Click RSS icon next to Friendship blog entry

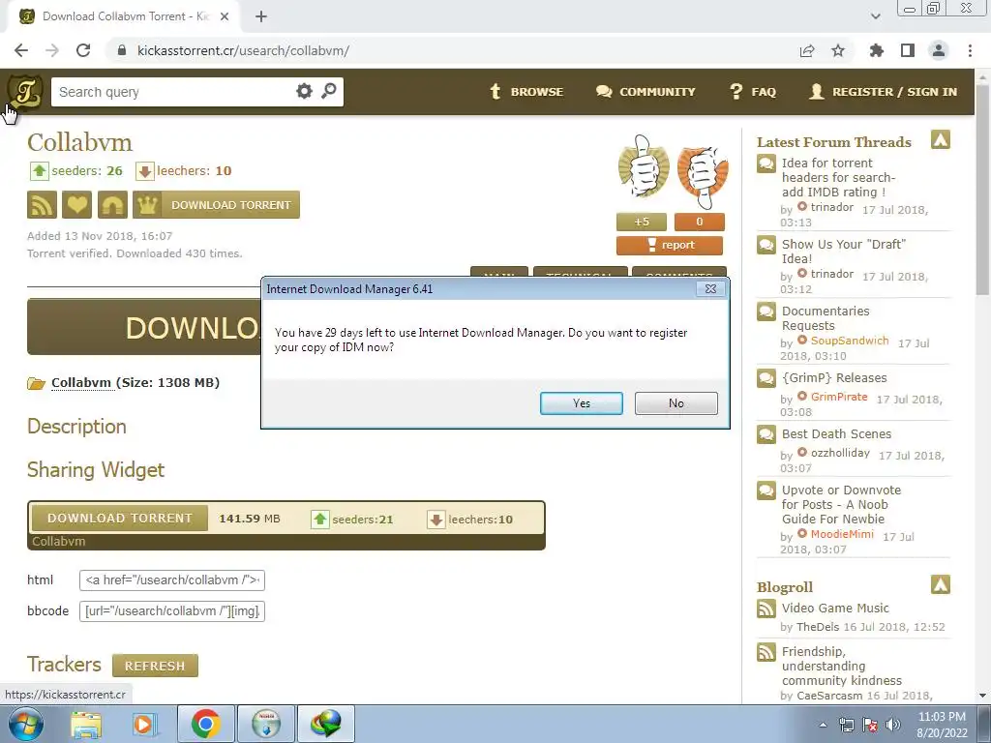(766, 652)
